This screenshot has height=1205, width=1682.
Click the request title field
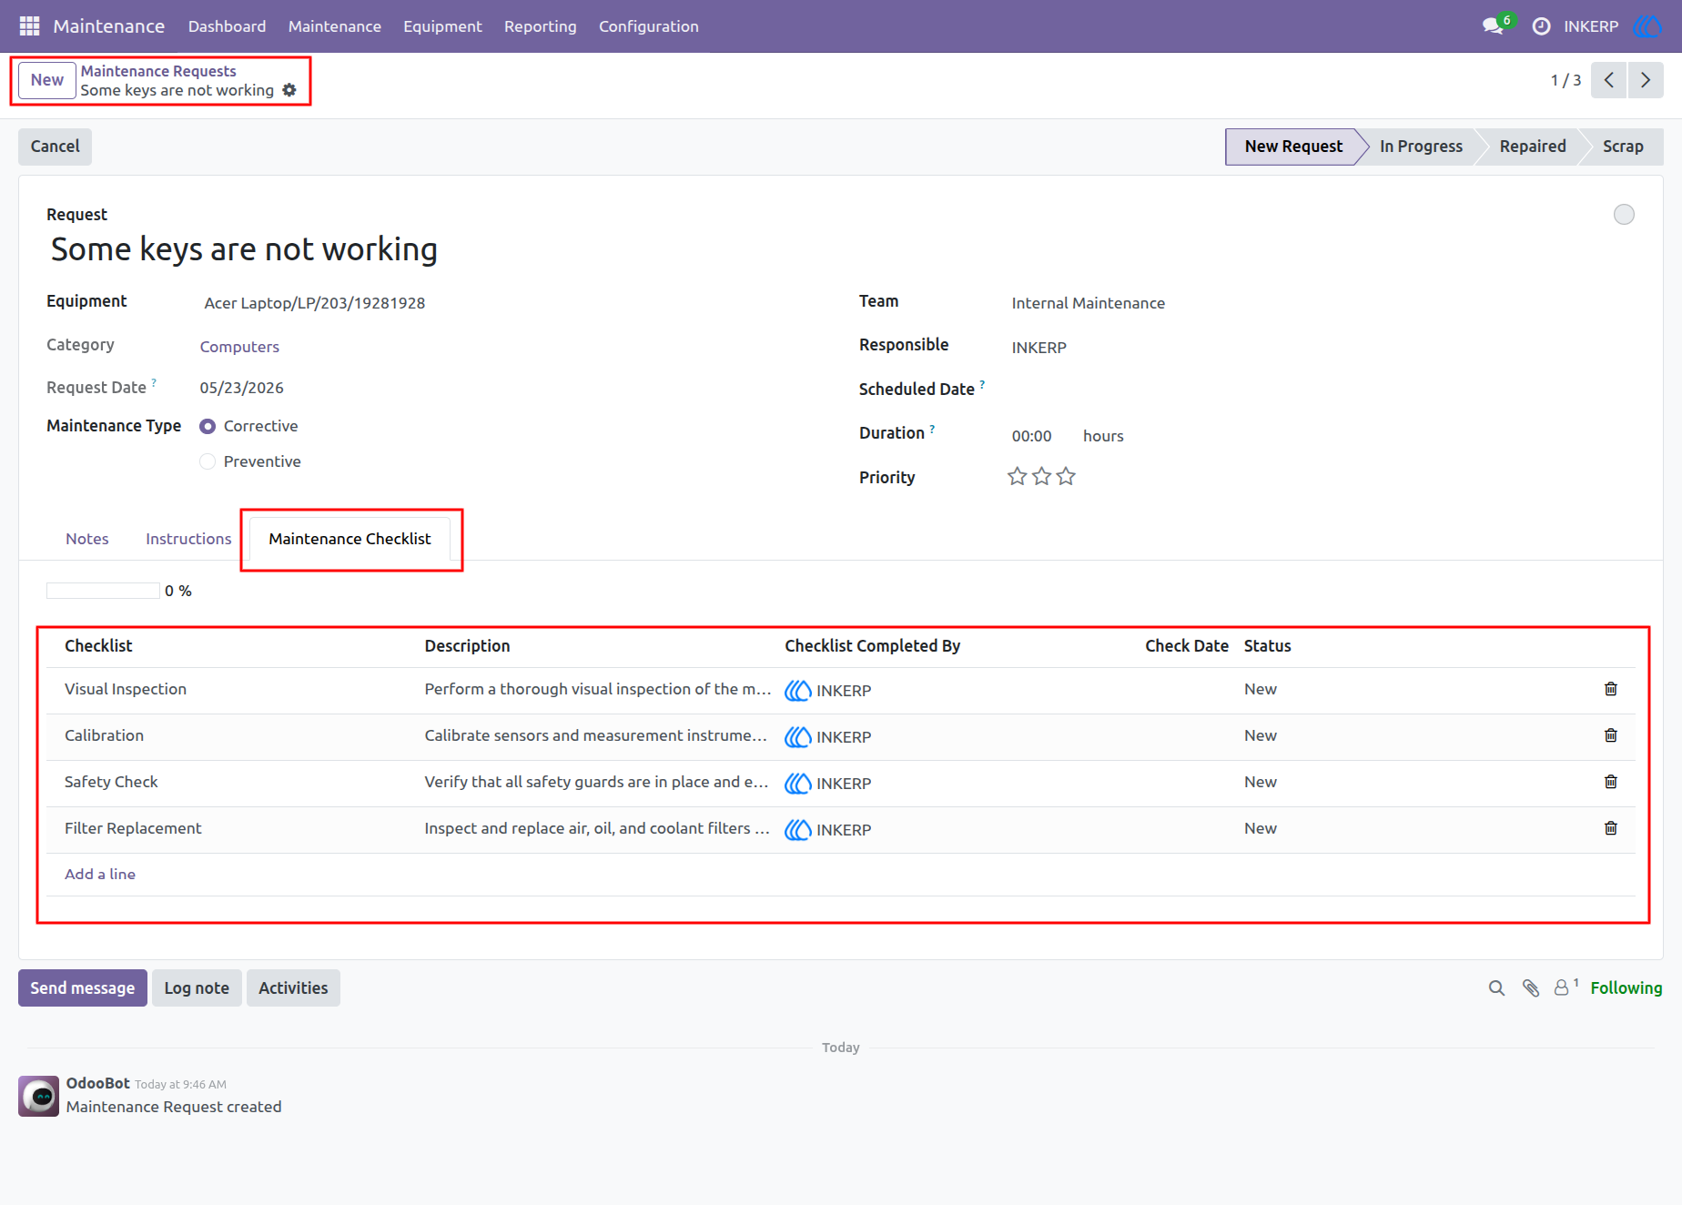(x=245, y=249)
